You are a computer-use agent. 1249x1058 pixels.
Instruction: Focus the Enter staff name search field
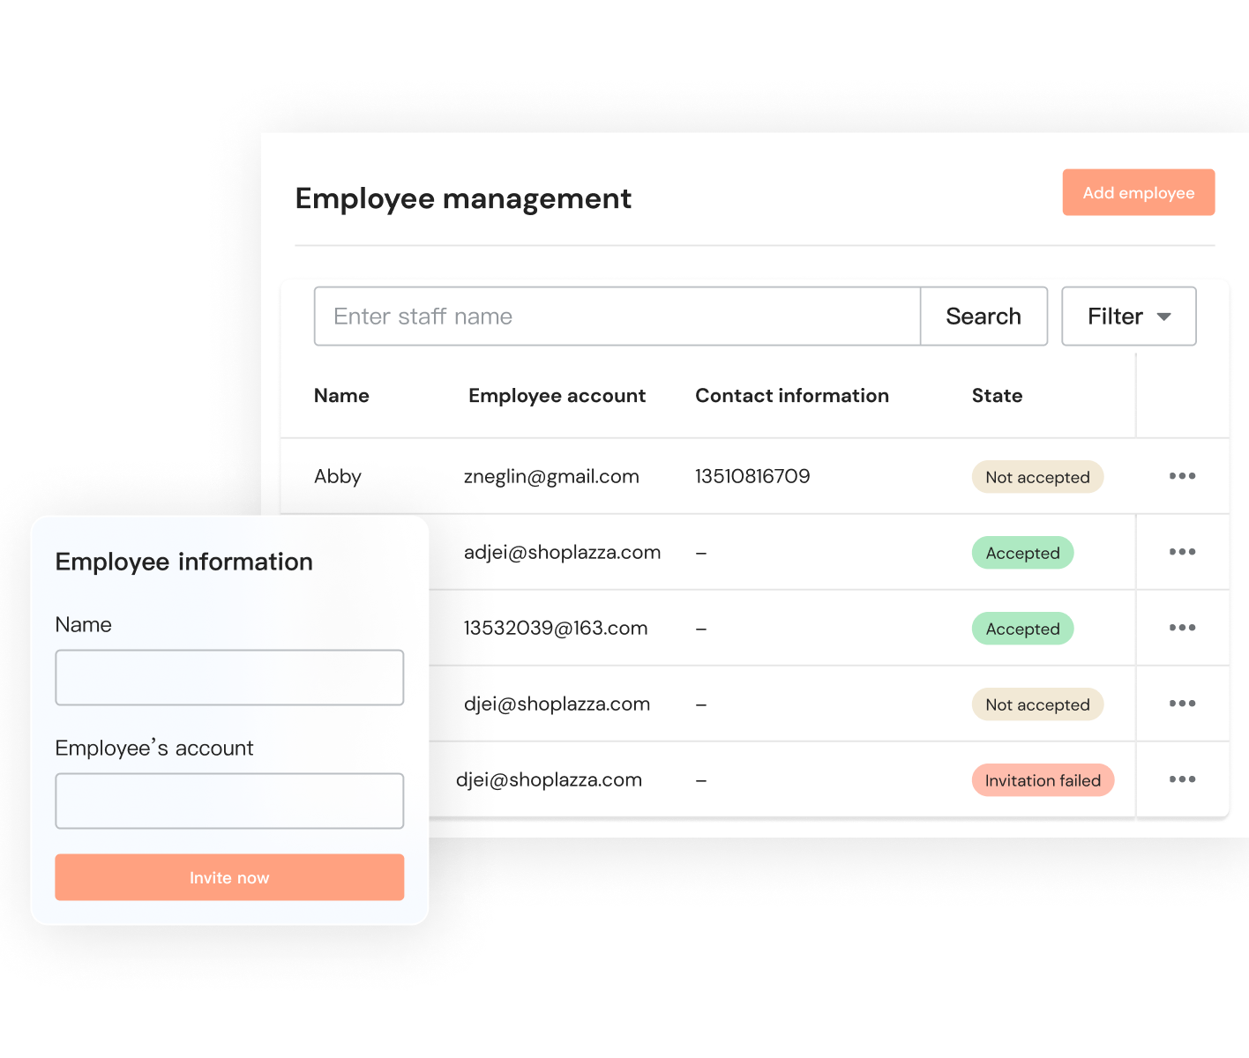click(617, 317)
